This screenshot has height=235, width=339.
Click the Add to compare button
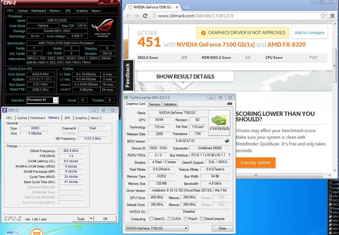(309, 33)
